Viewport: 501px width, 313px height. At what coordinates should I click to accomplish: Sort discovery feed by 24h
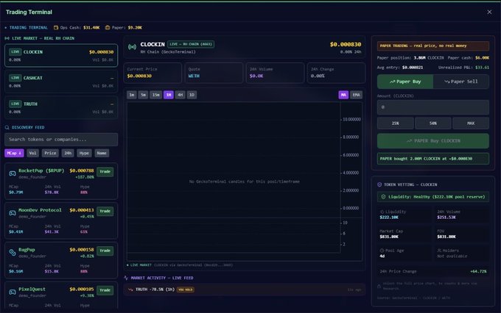click(x=68, y=153)
